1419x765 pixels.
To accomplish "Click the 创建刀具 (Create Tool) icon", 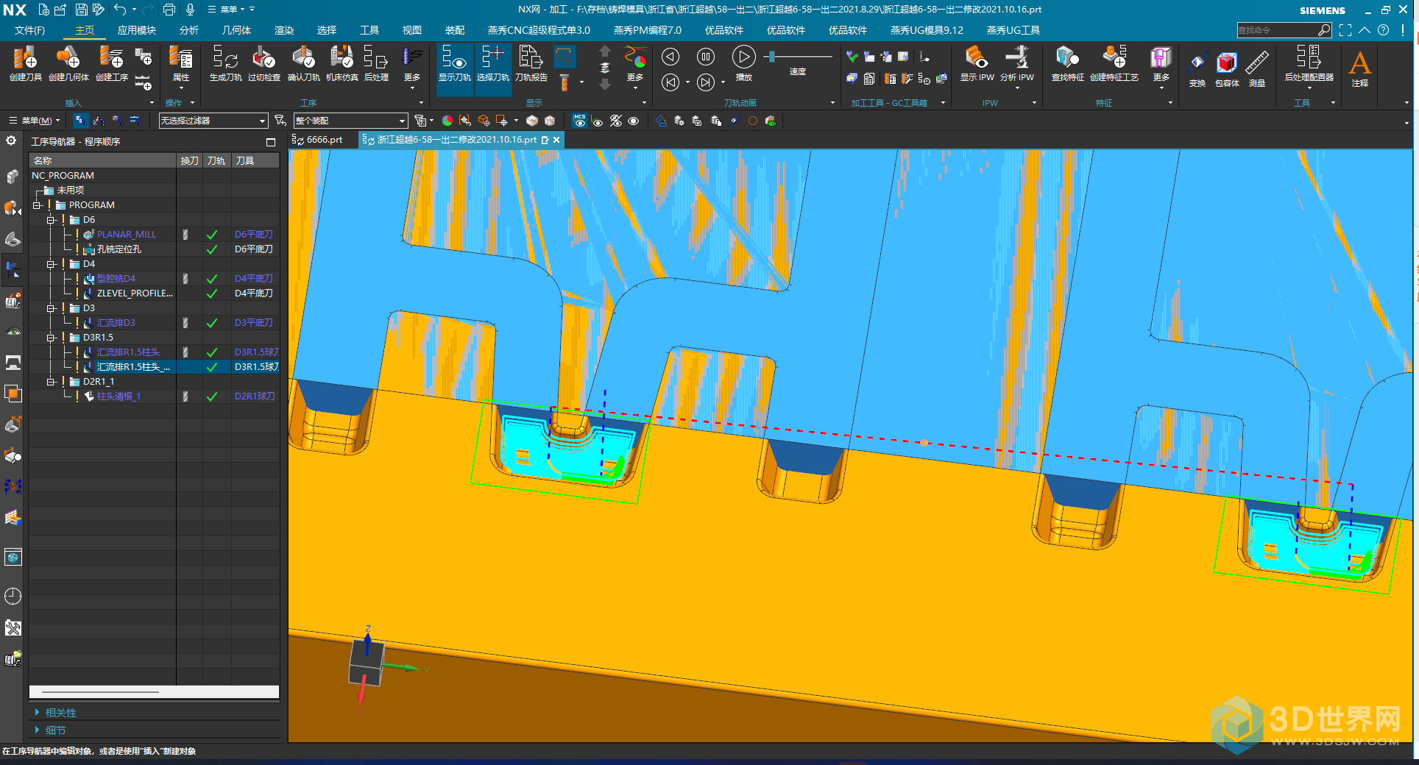I will coord(25,63).
